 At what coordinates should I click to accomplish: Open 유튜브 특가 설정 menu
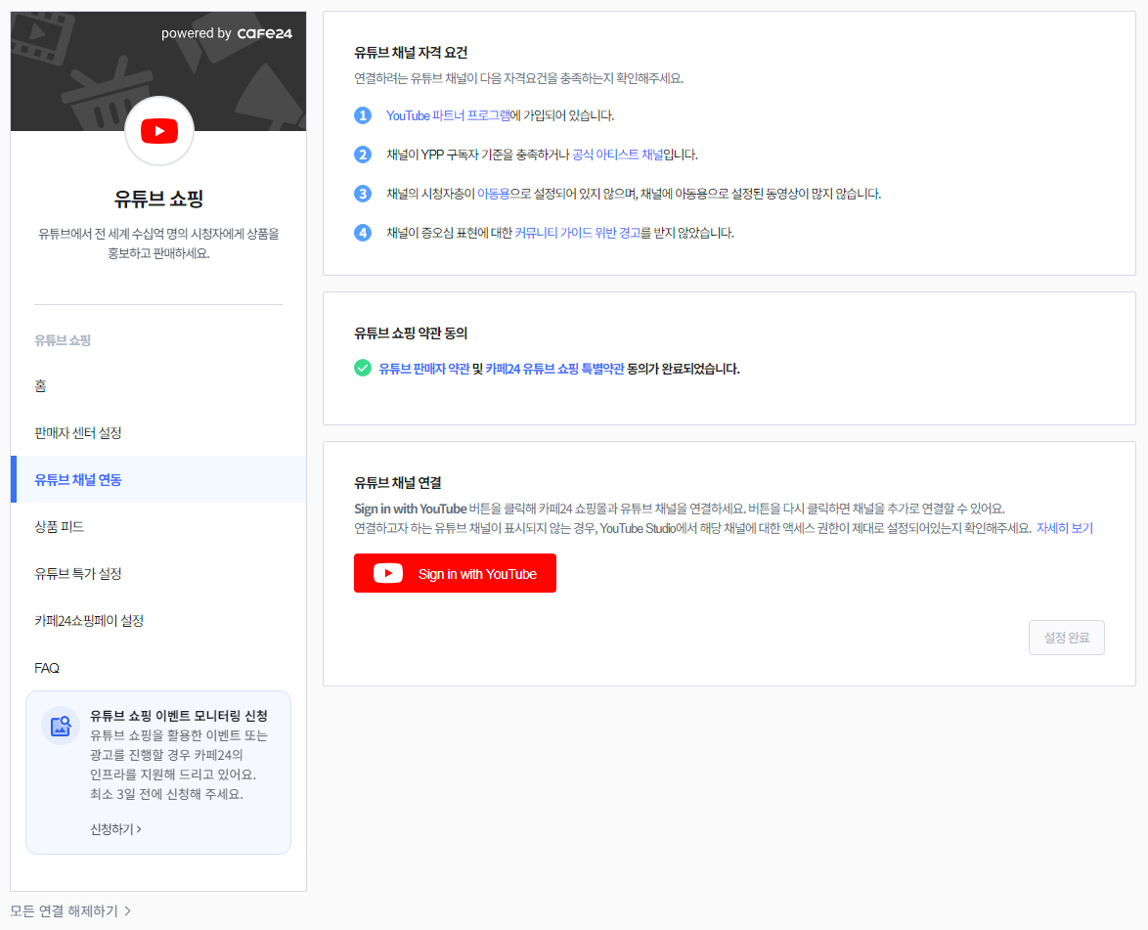click(x=158, y=573)
